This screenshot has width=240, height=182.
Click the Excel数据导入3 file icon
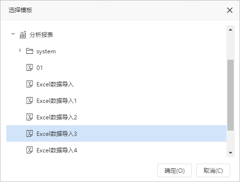click(x=30, y=133)
